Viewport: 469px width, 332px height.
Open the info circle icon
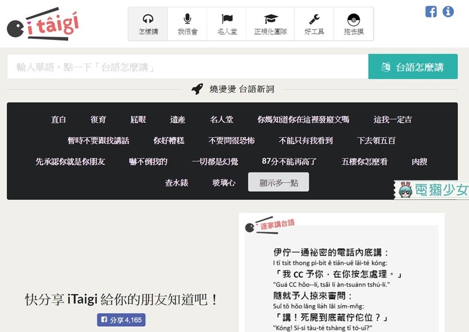coord(448,12)
